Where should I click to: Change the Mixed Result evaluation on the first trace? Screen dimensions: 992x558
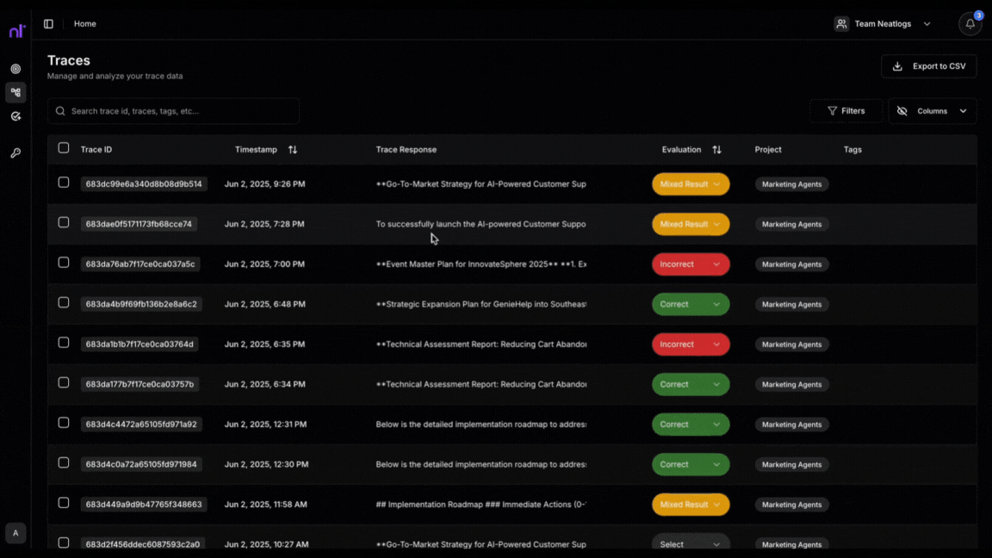point(691,183)
